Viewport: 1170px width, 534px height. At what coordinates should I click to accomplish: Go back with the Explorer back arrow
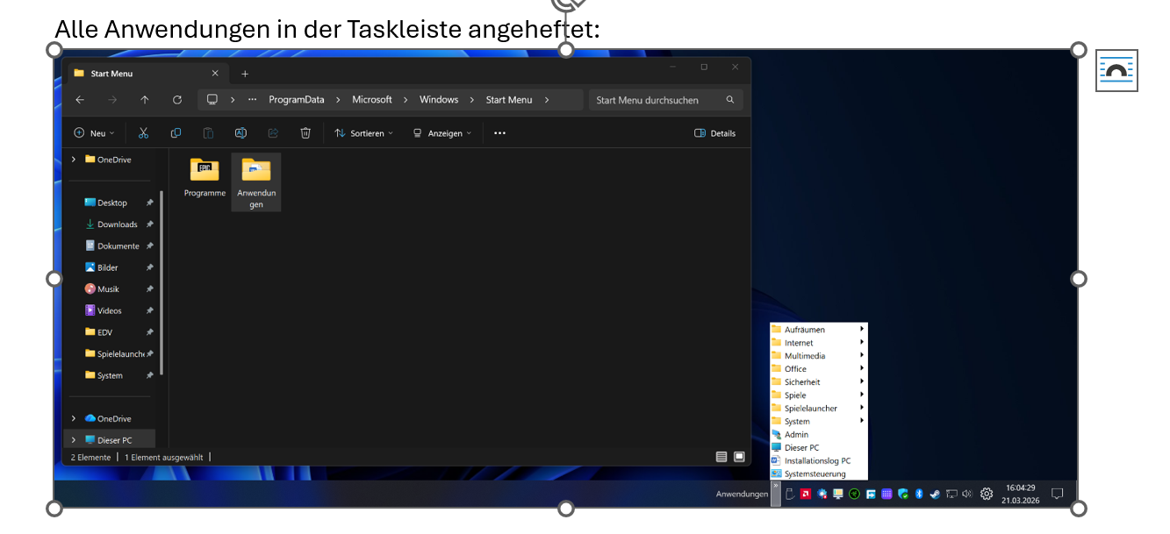pyautogui.click(x=80, y=100)
